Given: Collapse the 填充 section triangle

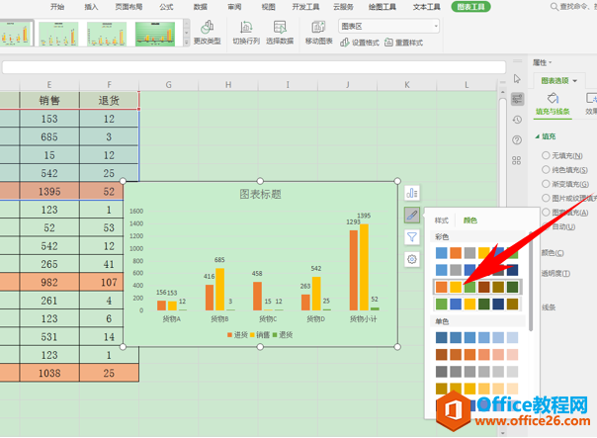Looking at the screenshot, I should point(537,136).
